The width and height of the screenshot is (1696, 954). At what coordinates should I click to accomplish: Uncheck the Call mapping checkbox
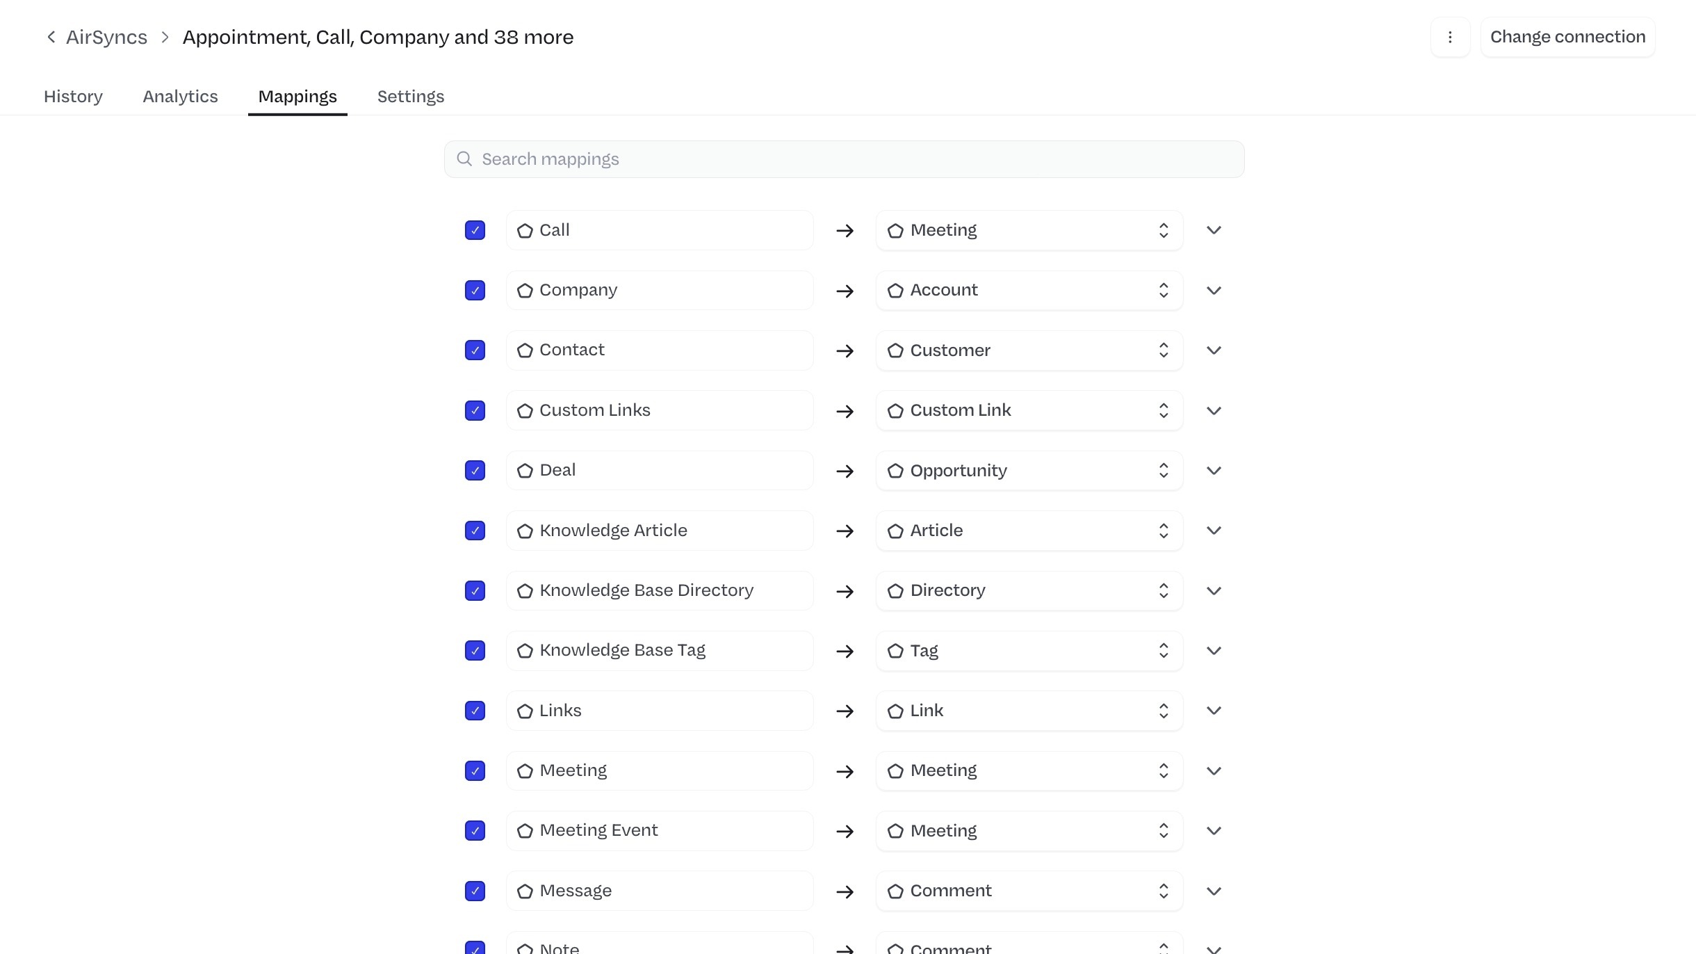(475, 230)
